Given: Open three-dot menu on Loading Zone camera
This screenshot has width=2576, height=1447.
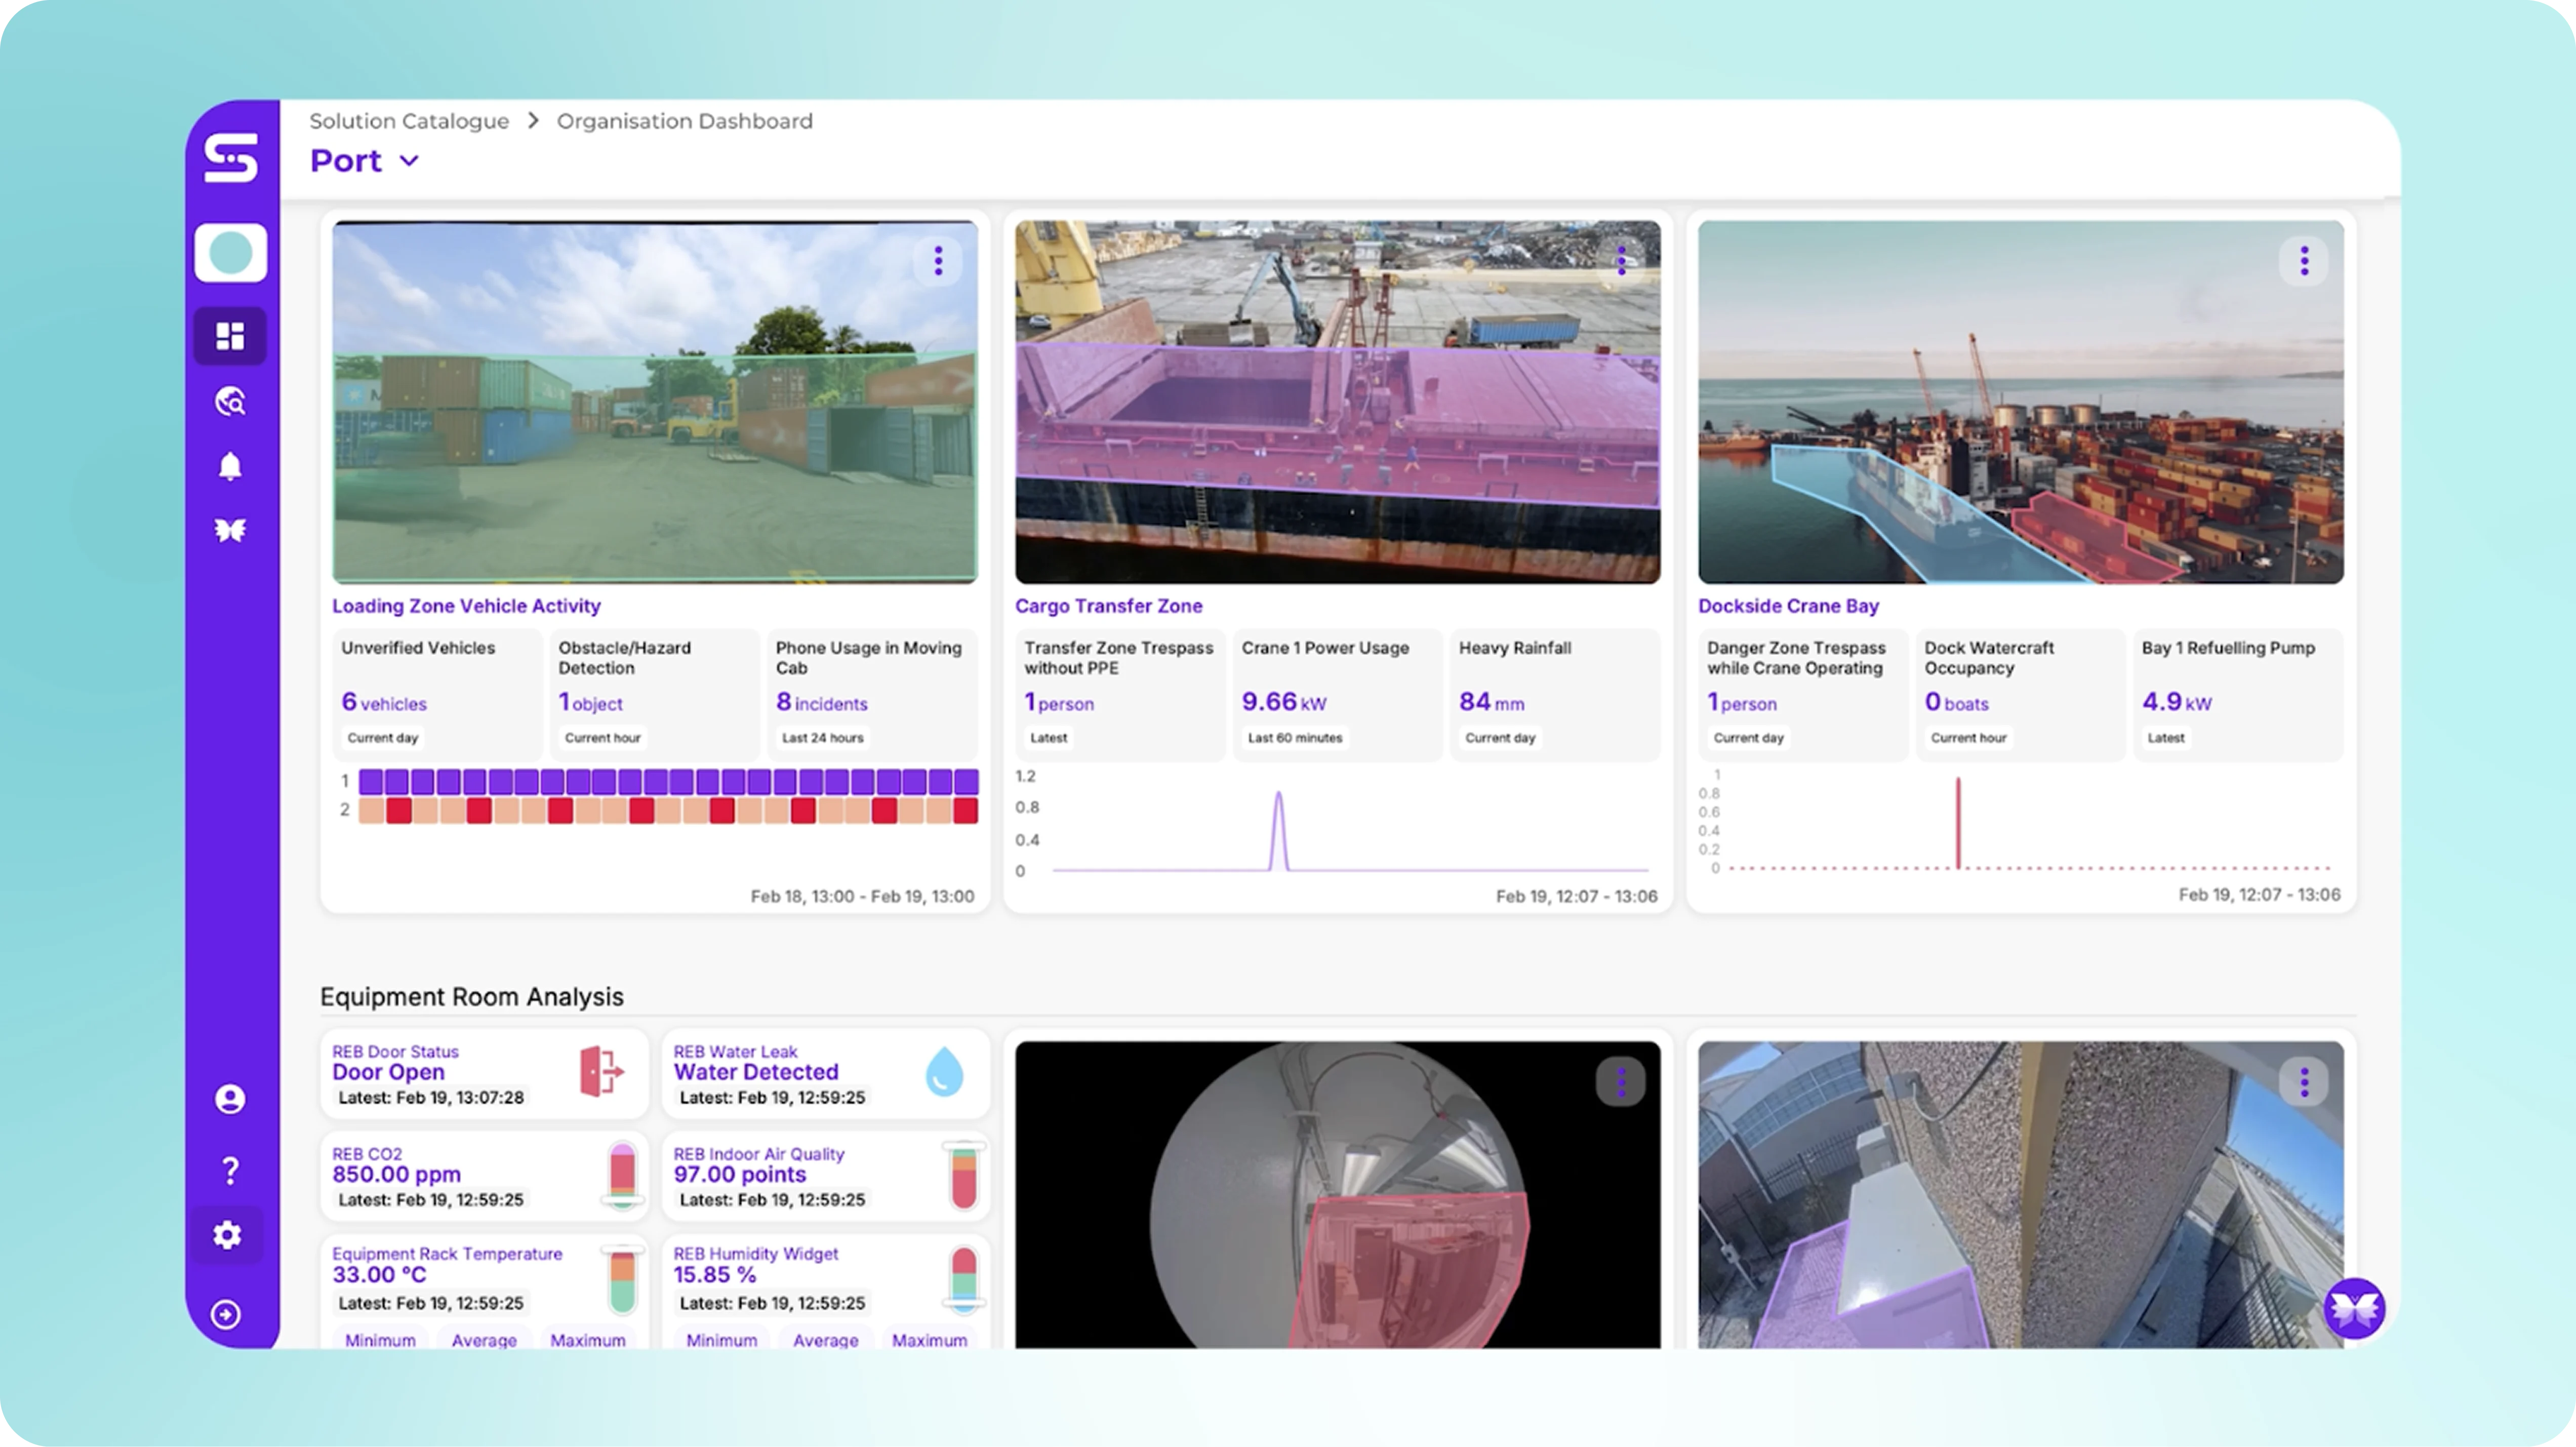Looking at the screenshot, I should (937, 261).
